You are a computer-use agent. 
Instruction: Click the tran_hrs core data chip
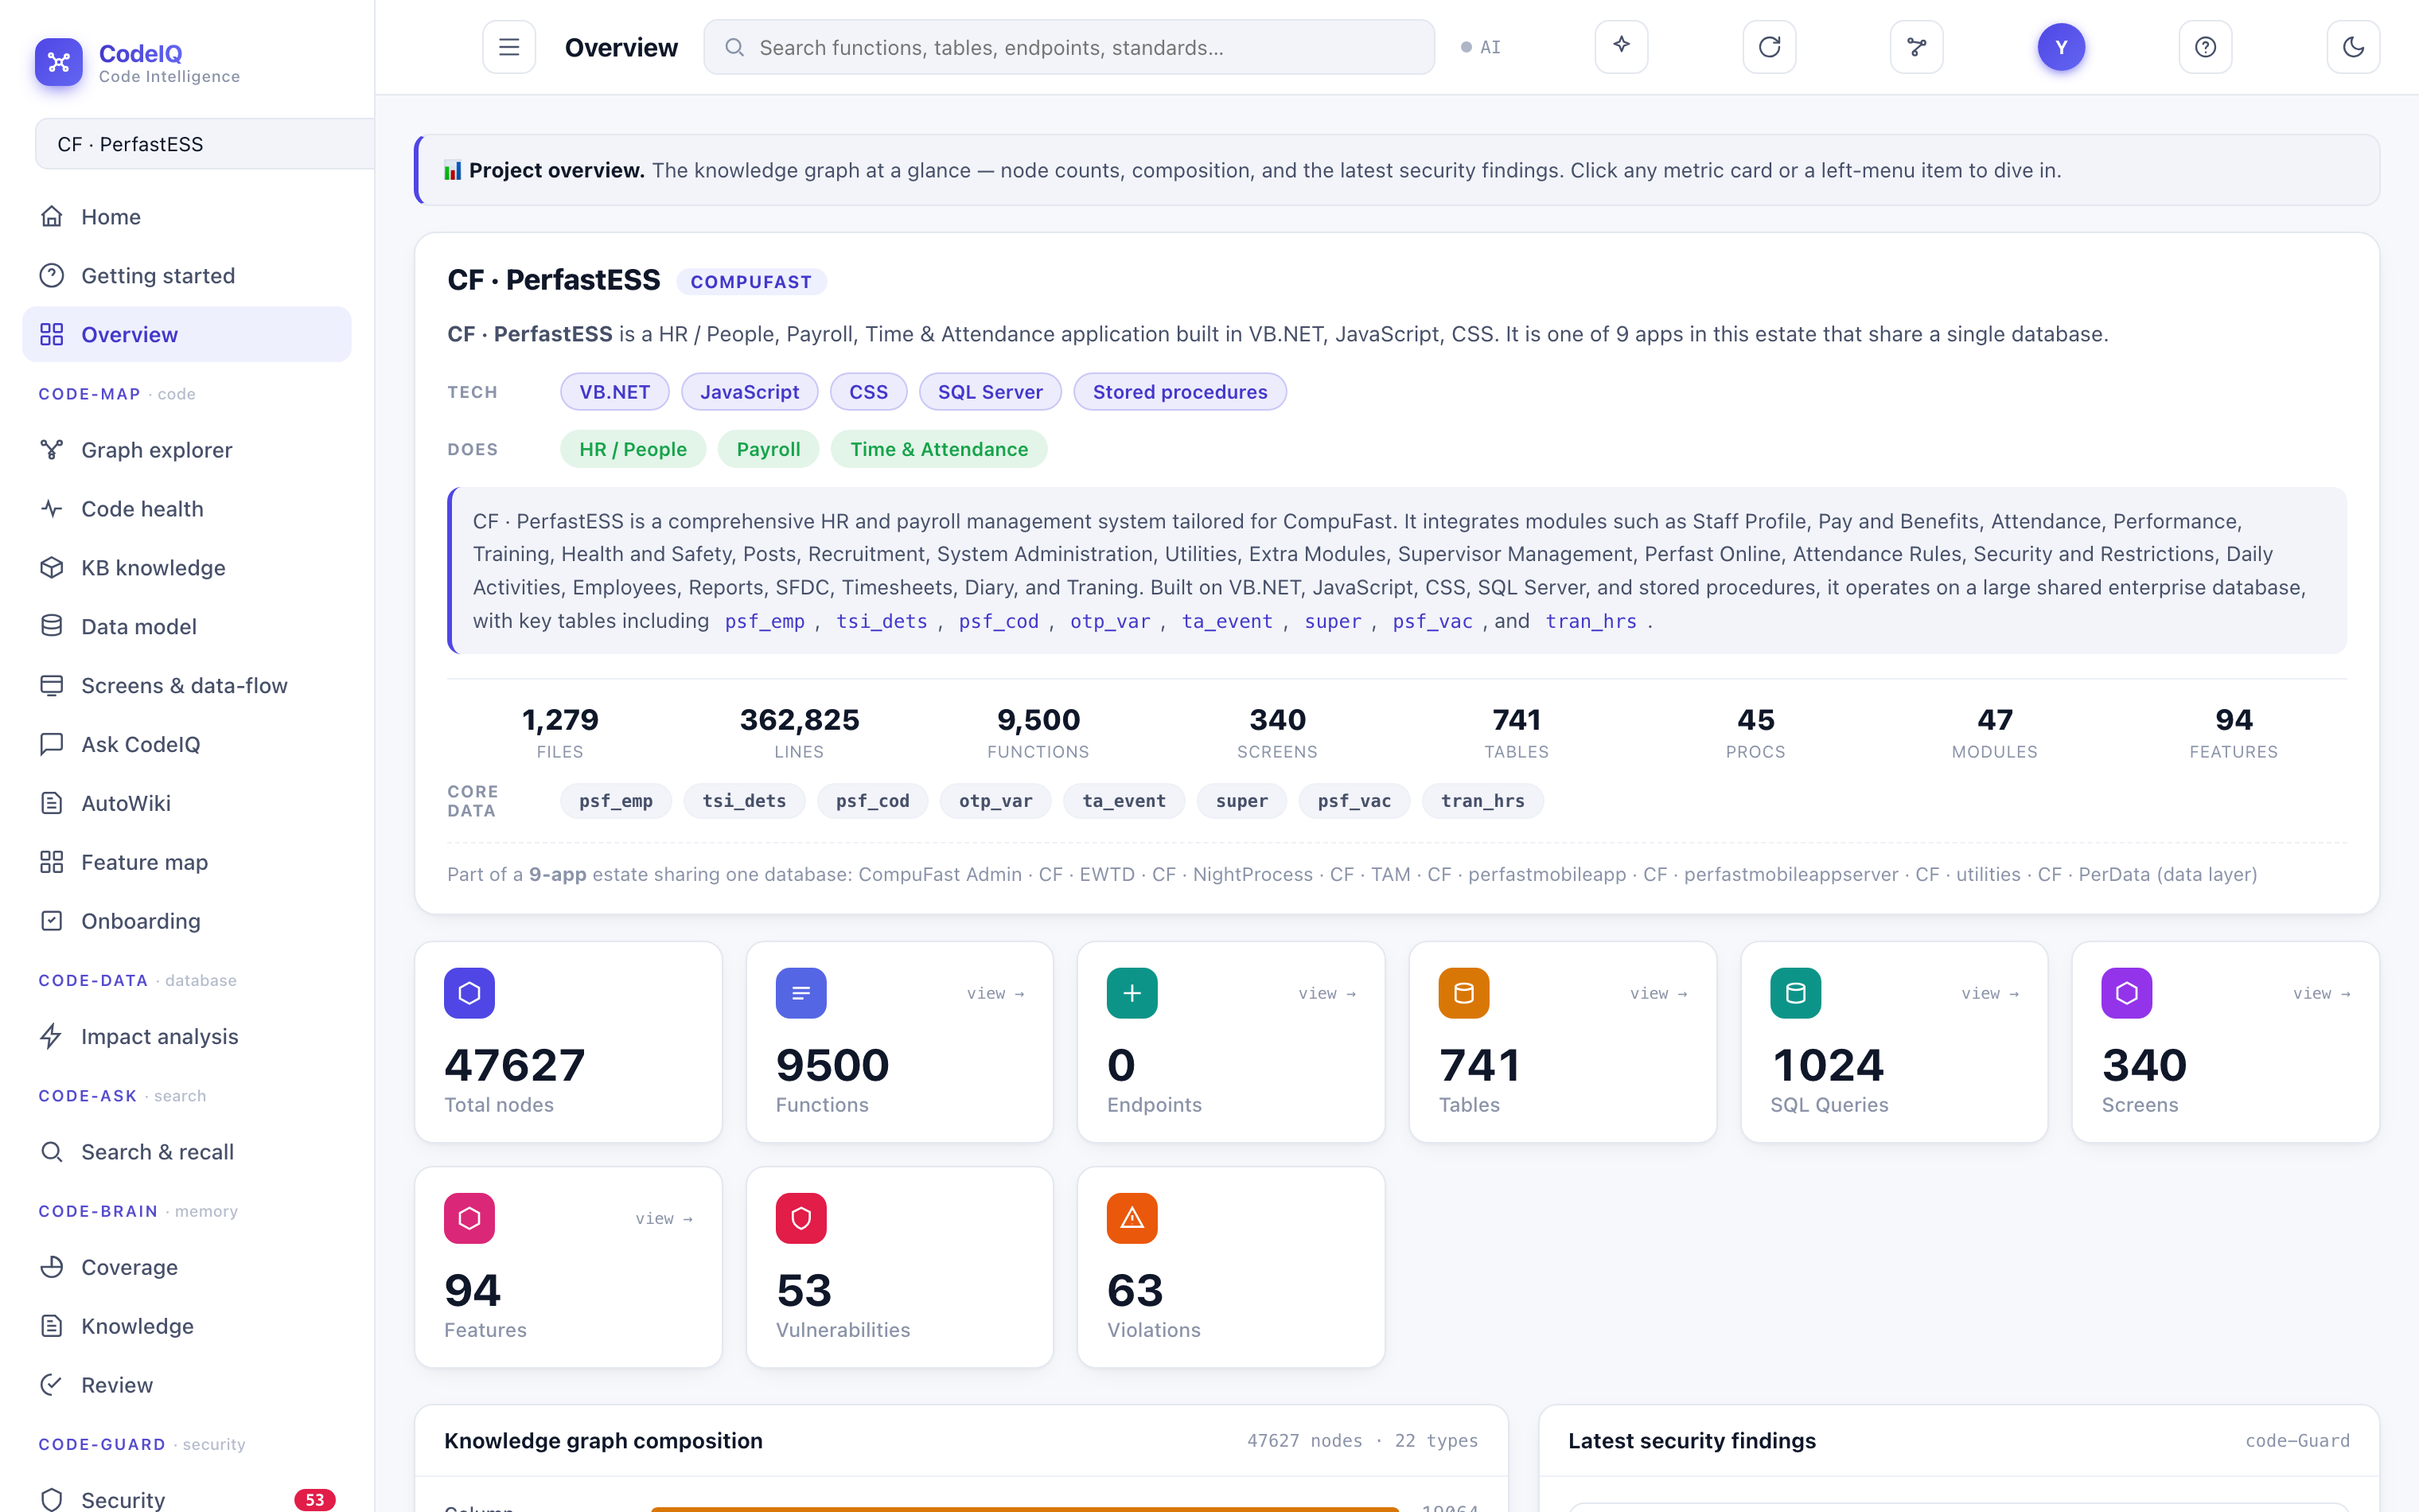(x=1482, y=801)
